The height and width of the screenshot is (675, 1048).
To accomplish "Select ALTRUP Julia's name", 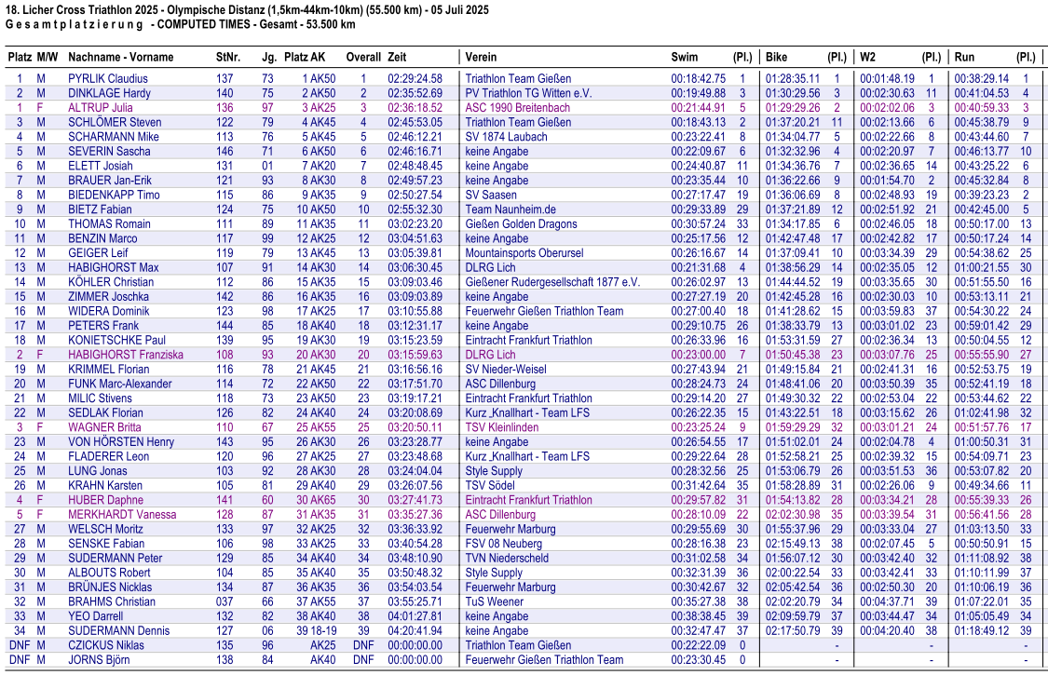I will (x=100, y=108).
